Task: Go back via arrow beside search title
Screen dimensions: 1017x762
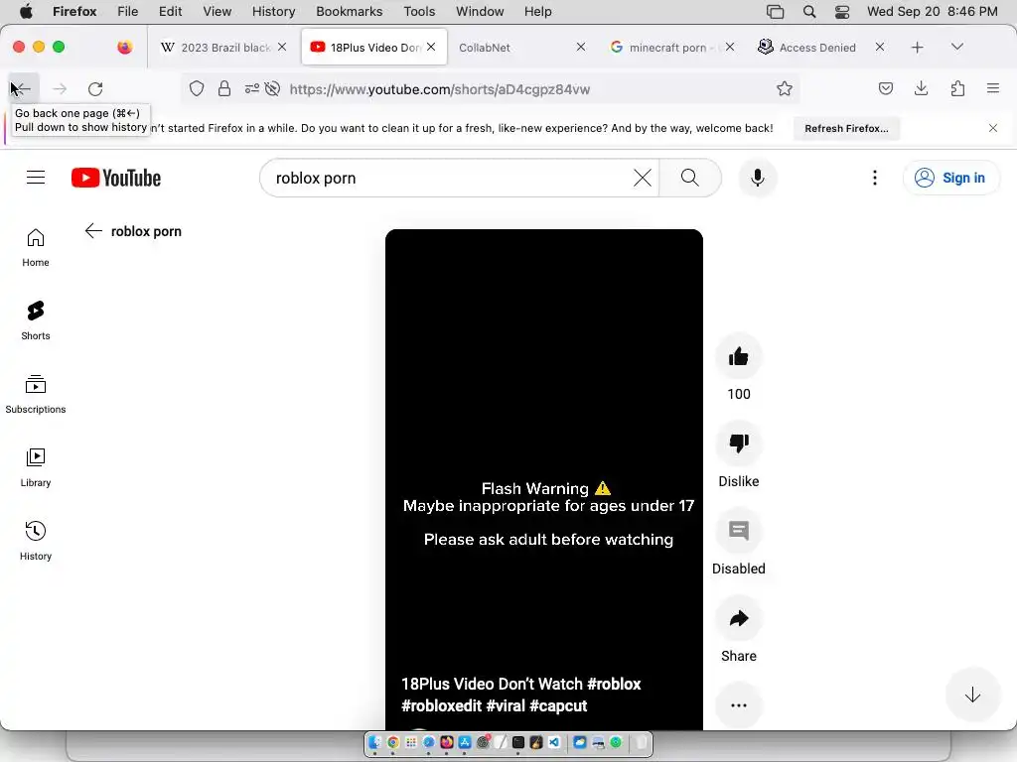Action: click(93, 230)
